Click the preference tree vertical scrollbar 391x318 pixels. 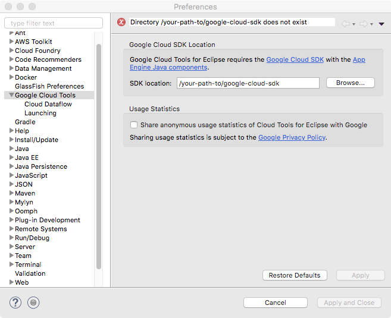(99, 157)
